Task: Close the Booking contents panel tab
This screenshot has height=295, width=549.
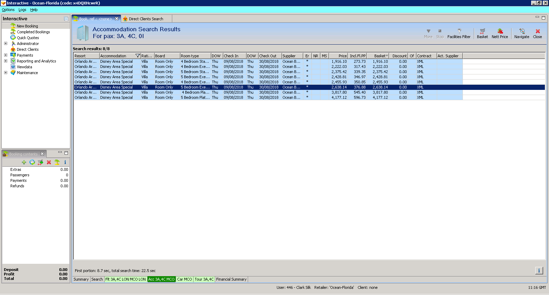Action: pos(42,154)
